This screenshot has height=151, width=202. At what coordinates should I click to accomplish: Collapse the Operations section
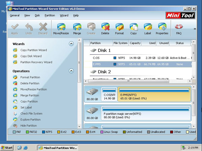71,71
